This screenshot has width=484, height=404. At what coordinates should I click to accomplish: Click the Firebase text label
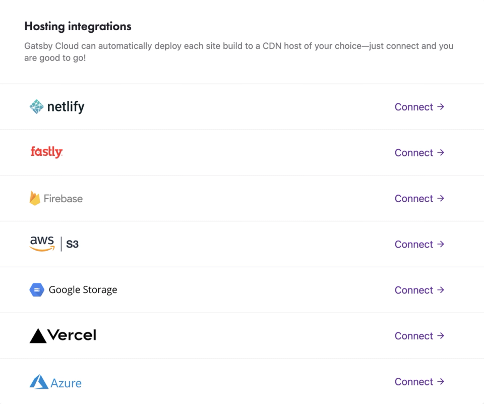pyautogui.click(x=63, y=199)
